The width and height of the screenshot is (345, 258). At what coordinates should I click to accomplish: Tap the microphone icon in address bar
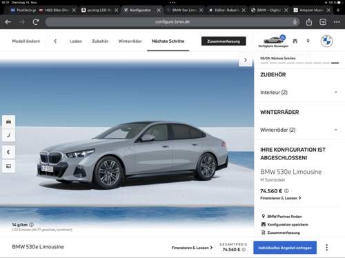click(x=295, y=22)
